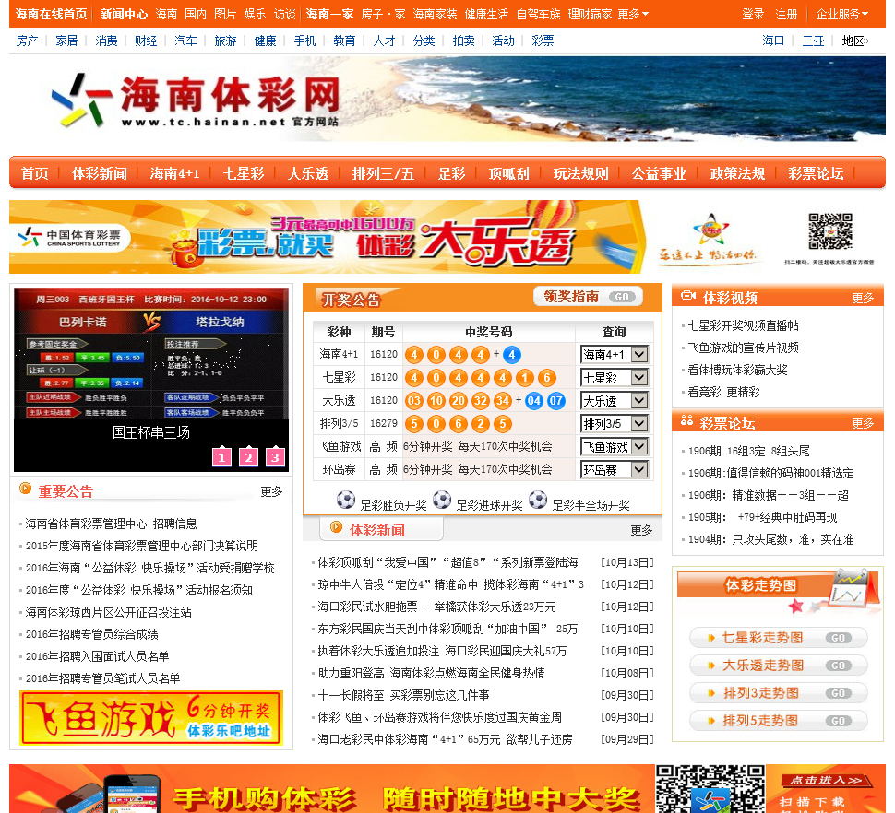Open 七星彩 navigation item
Viewport: 895px width, 813px height.
pos(244,173)
